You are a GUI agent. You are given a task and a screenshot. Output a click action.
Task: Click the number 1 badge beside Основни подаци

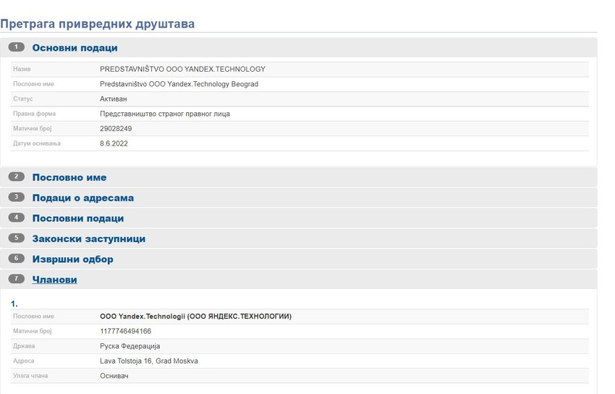pyautogui.click(x=17, y=47)
